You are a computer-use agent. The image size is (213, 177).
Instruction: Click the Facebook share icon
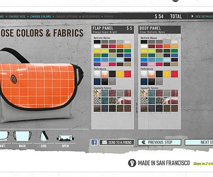[94, 142]
